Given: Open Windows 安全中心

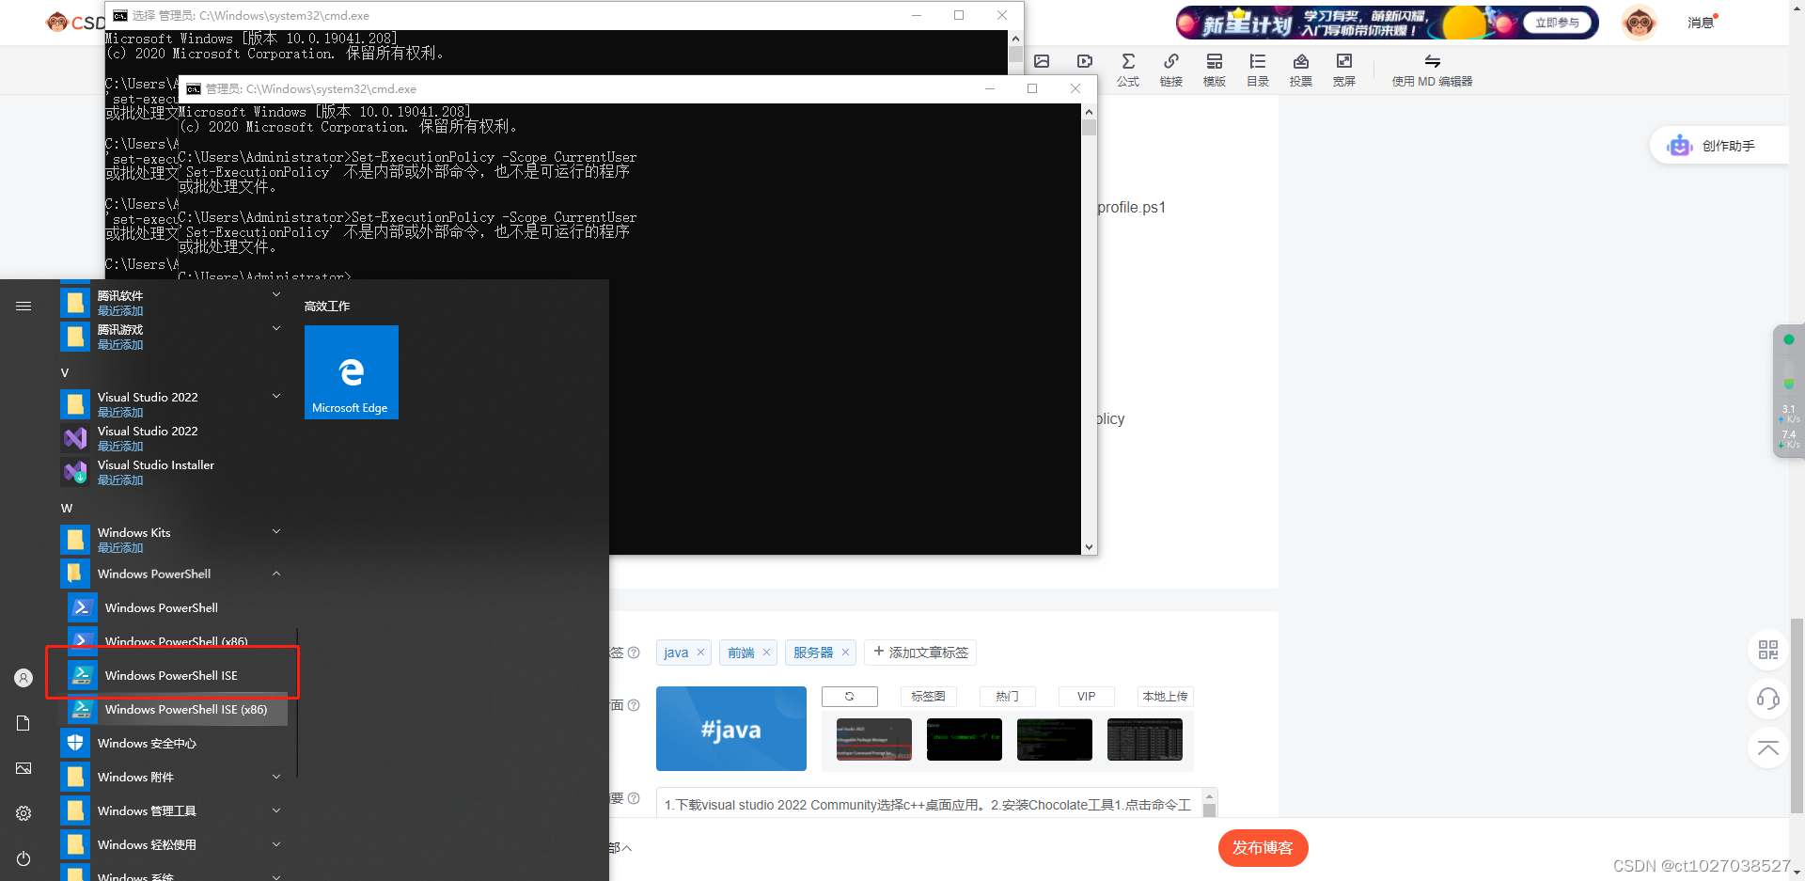Looking at the screenshot, I should 174,743.
